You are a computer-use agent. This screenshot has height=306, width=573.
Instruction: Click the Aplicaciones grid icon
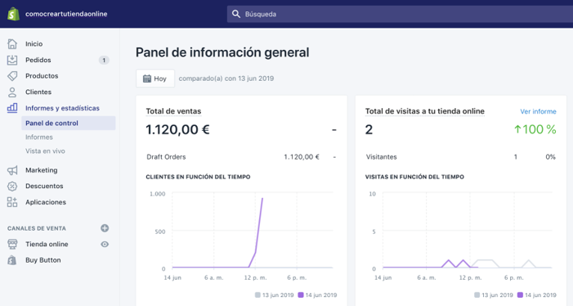coord(12,202)
